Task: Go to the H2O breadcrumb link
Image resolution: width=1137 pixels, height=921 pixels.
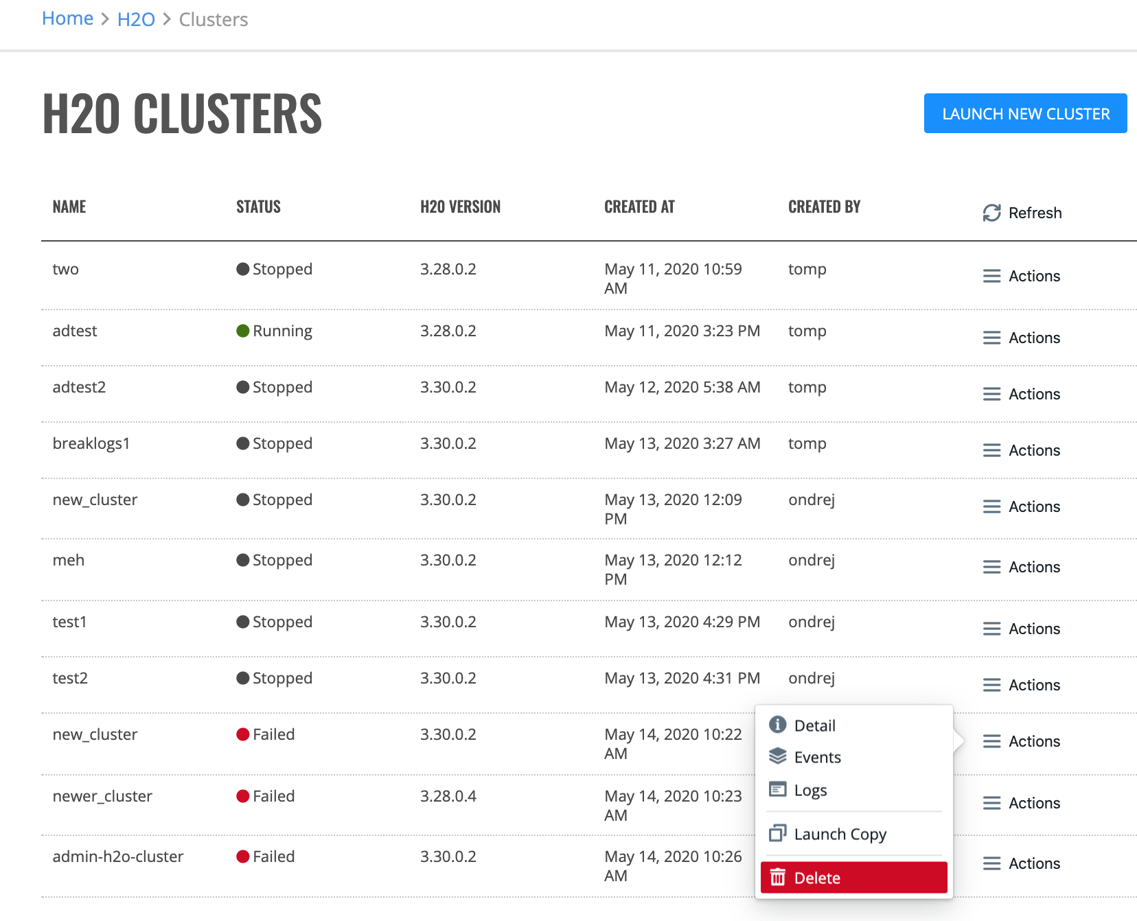Action: coord(136,19)
